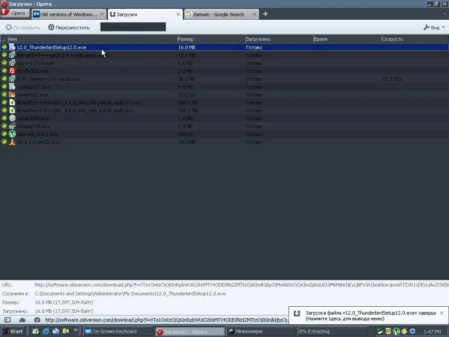Click Opera Turbo speedometer icon
Screen dimensions: 449x337
point(37,320)
